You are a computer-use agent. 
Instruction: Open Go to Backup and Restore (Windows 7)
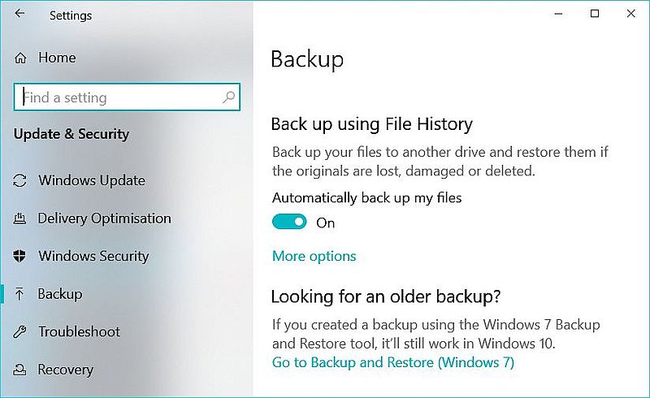click(x=393, y=362)
